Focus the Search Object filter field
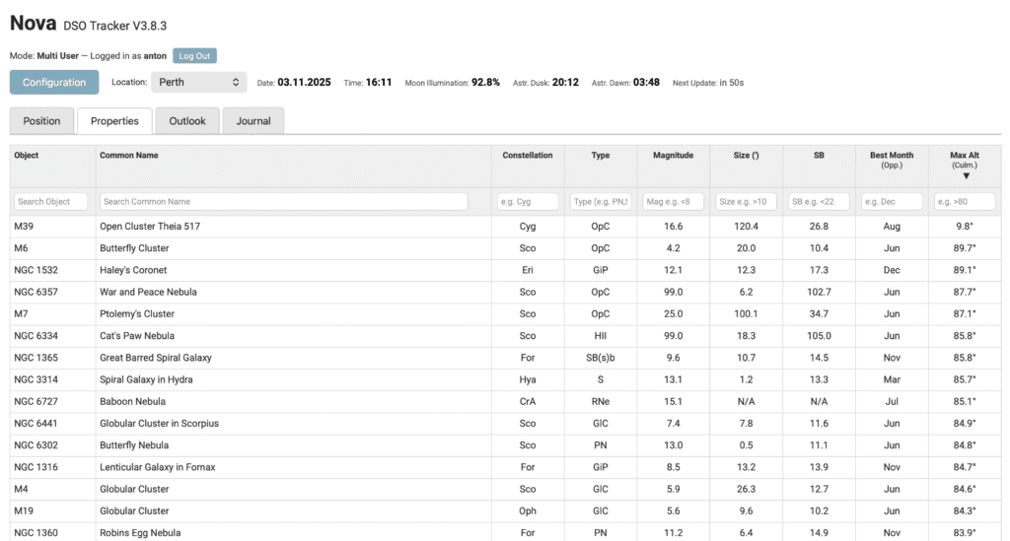1010x541 pixels. tap(51, 201)
